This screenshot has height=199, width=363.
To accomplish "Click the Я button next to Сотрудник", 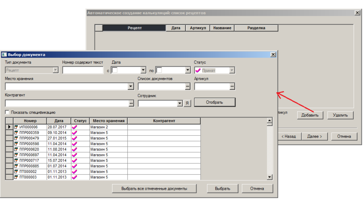I will click(187, 103).
